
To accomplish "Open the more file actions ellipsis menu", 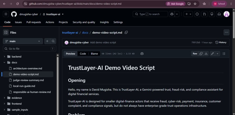I will click(227, 33).
